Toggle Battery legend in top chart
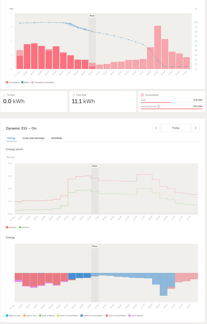Image resolution: width=207 pixels, height=324 pixels. pyautogui.click(x=25, y=82)
